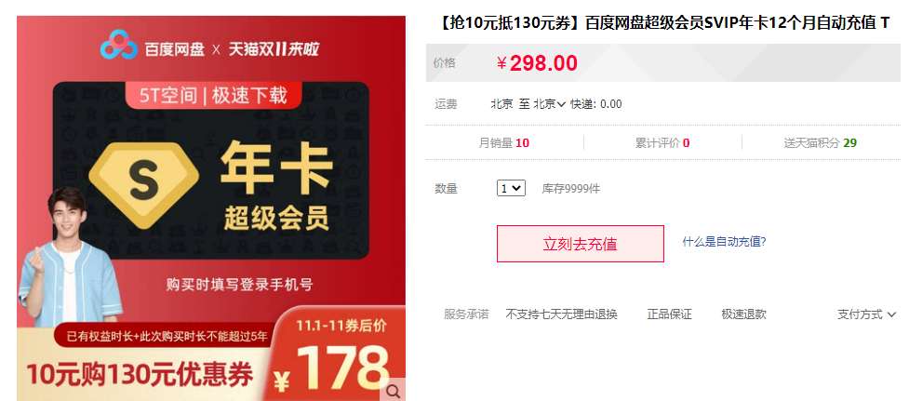The height and width of the screenshot is (401, 909).
Task: Click the 5T空间 | 极速下载 red tag
Action: [x=214, y=95]
